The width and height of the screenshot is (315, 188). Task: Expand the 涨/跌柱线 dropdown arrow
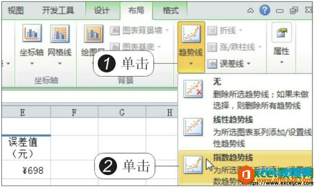pos(260,47)
